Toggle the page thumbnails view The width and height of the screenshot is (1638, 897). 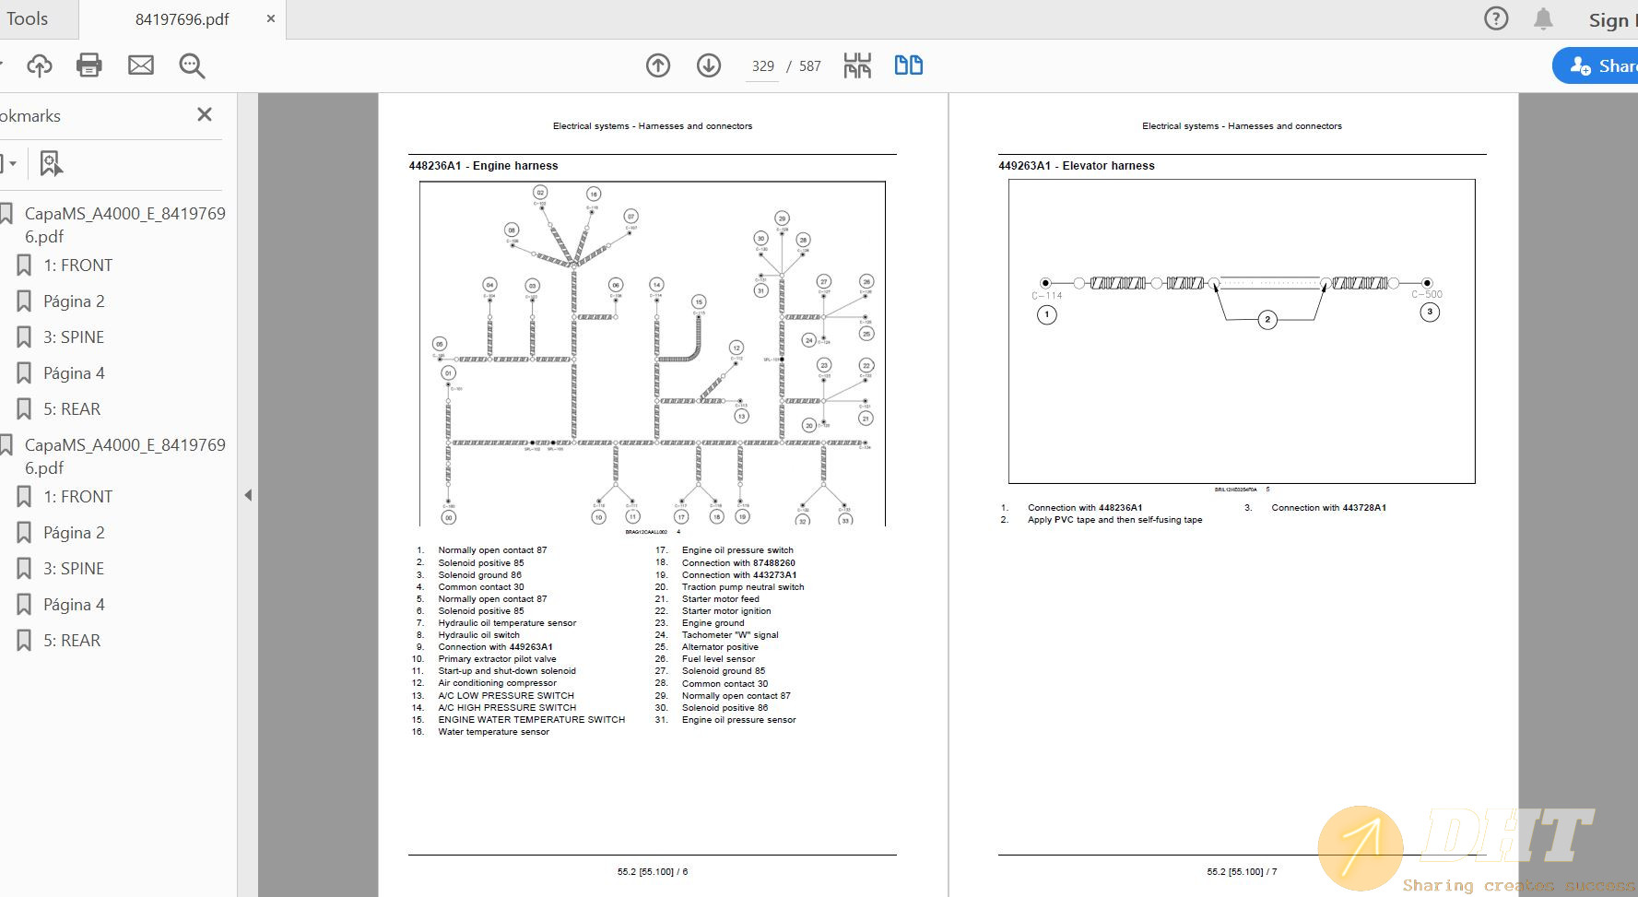coord(855,65)
